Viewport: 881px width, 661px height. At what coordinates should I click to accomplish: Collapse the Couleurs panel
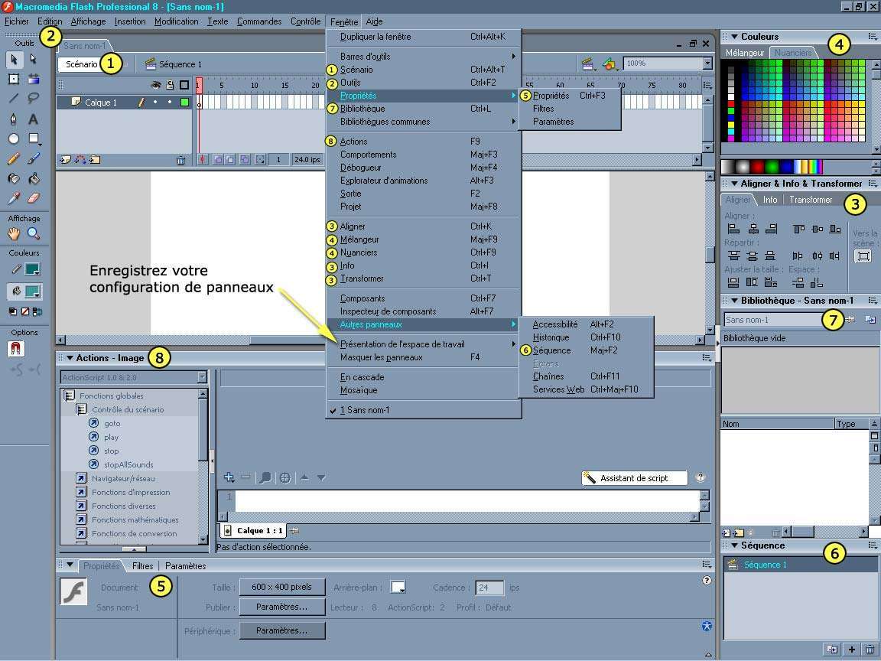click(734, 37)
